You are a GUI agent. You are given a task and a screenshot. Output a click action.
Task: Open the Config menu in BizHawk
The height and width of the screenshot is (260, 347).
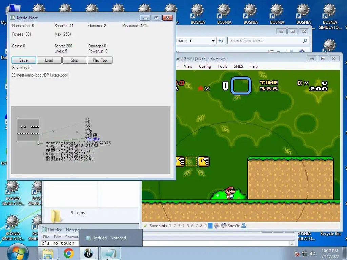[x=205, y=66]
